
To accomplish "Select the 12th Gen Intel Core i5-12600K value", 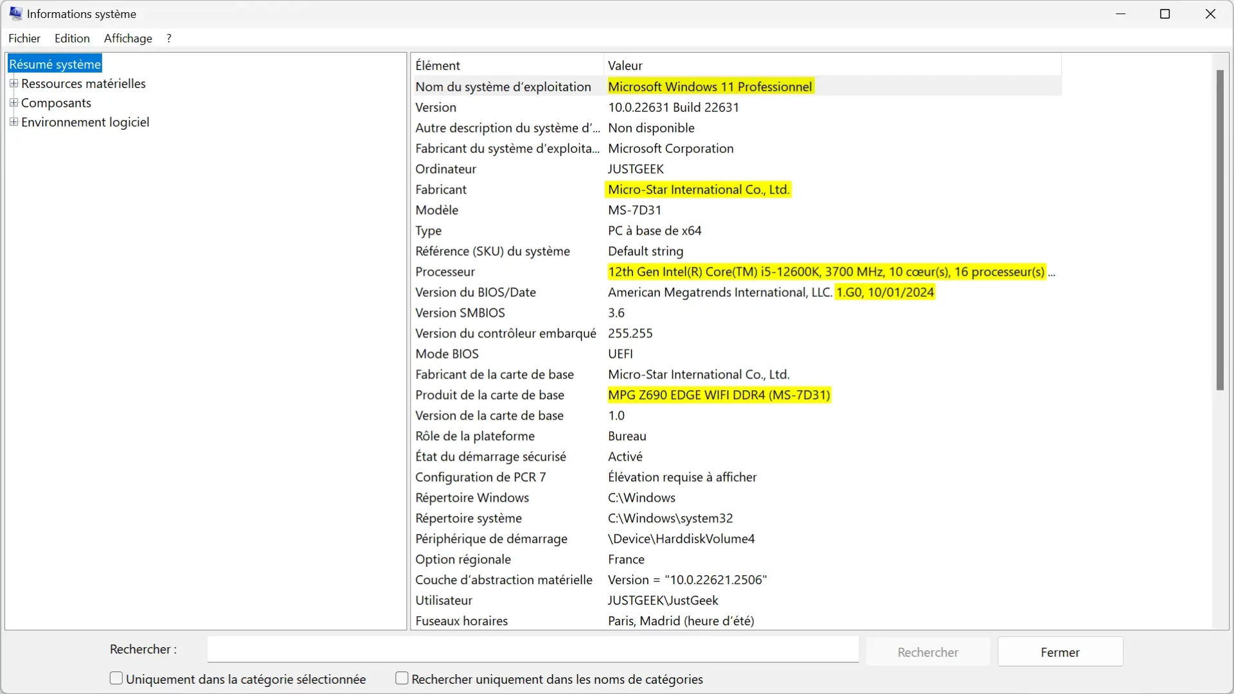I will [x=831, y=272].
